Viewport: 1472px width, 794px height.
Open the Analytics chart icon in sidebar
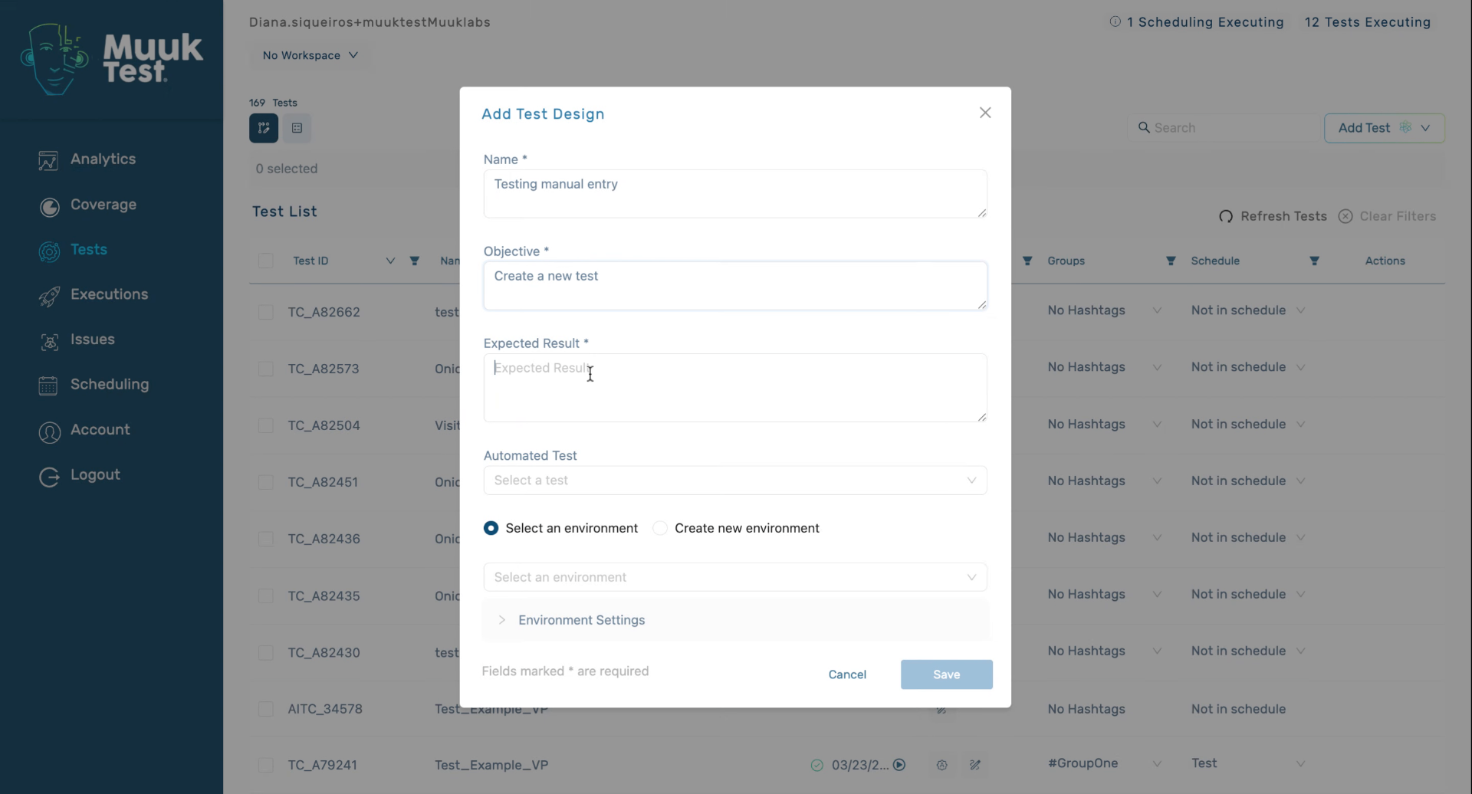pyautogui.click(x=48, y=160)
